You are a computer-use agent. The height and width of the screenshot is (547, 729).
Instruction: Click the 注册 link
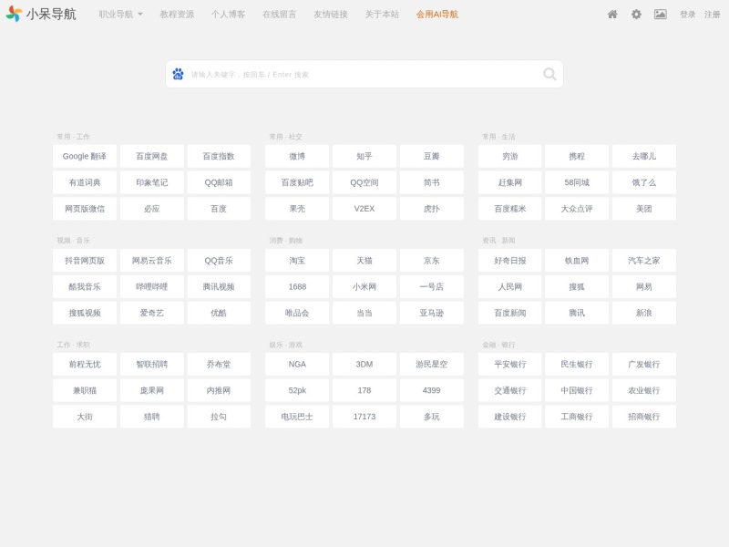point(712,15)
